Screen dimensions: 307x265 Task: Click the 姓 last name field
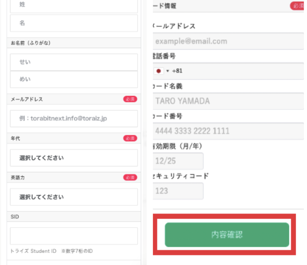coord(74,5)
